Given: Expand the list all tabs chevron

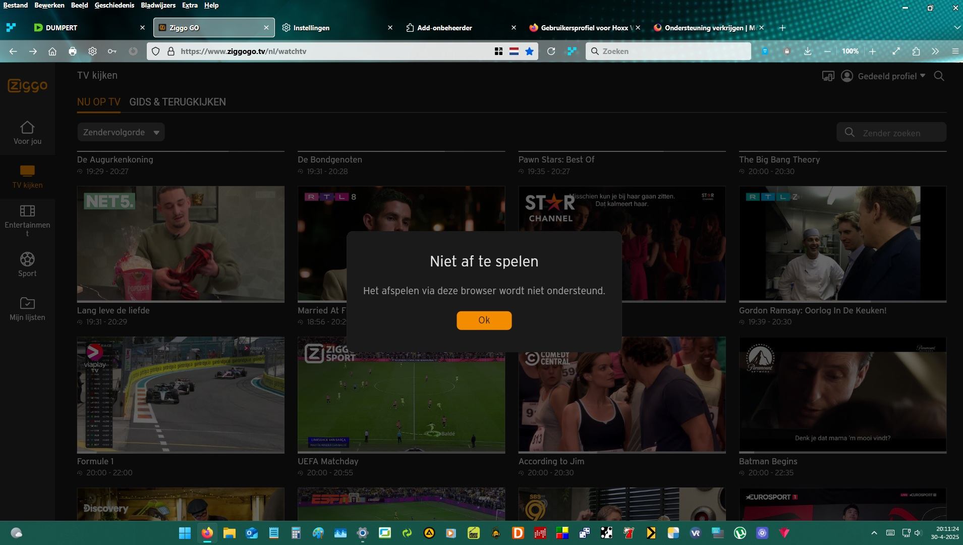Looking at the screenshot, I should click(956, 28).
